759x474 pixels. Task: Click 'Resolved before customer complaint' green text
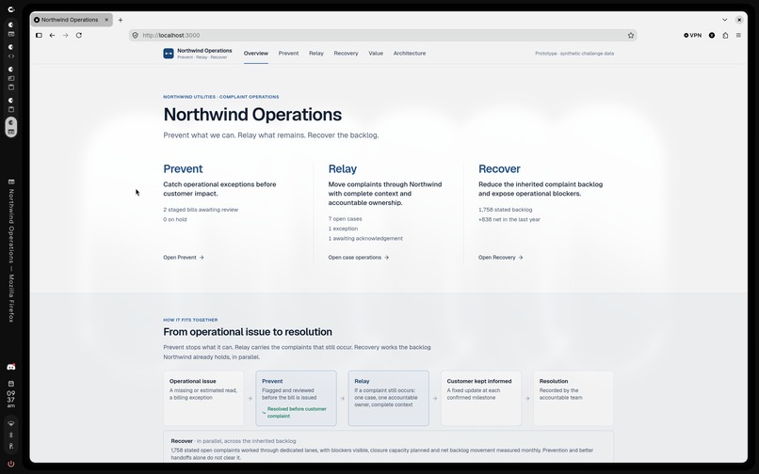pyautogui.click(x=297, y=412)
